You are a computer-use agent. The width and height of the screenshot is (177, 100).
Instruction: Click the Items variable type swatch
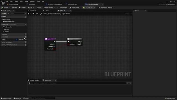[x=17, y=39]
